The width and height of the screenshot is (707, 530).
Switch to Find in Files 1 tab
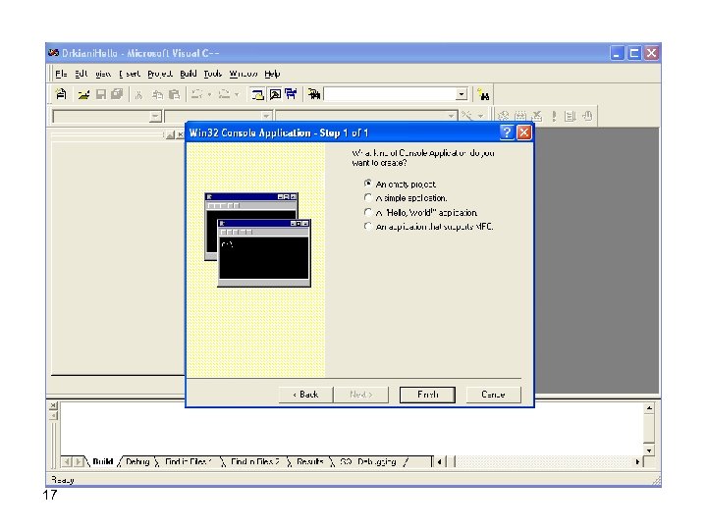tap(188, 461)
